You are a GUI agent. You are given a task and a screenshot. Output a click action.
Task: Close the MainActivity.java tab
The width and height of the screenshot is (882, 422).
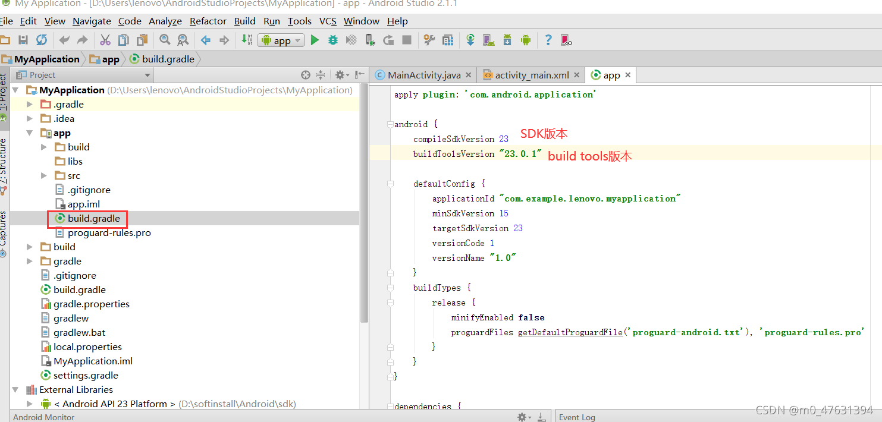tap(469, 75)
